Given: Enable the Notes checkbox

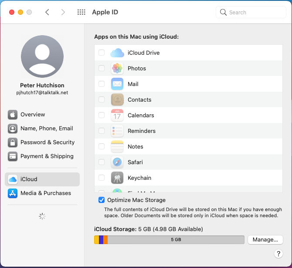Looking at the screenshot, I should tap(102, 146).
